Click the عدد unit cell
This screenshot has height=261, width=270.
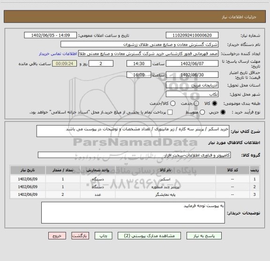coord(97,194)
